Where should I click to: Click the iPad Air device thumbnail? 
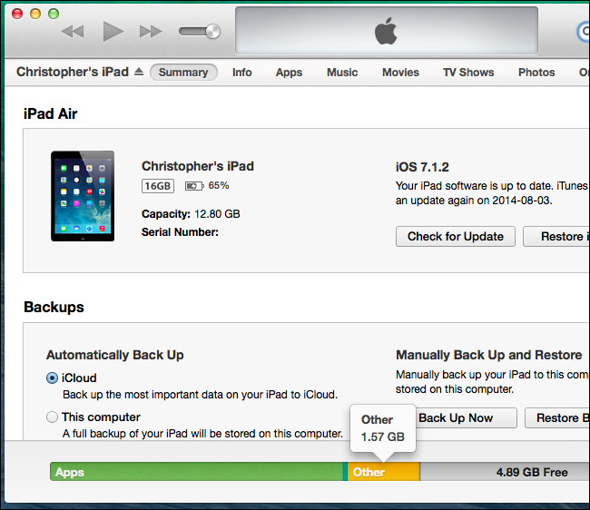[x=83, y=196]
